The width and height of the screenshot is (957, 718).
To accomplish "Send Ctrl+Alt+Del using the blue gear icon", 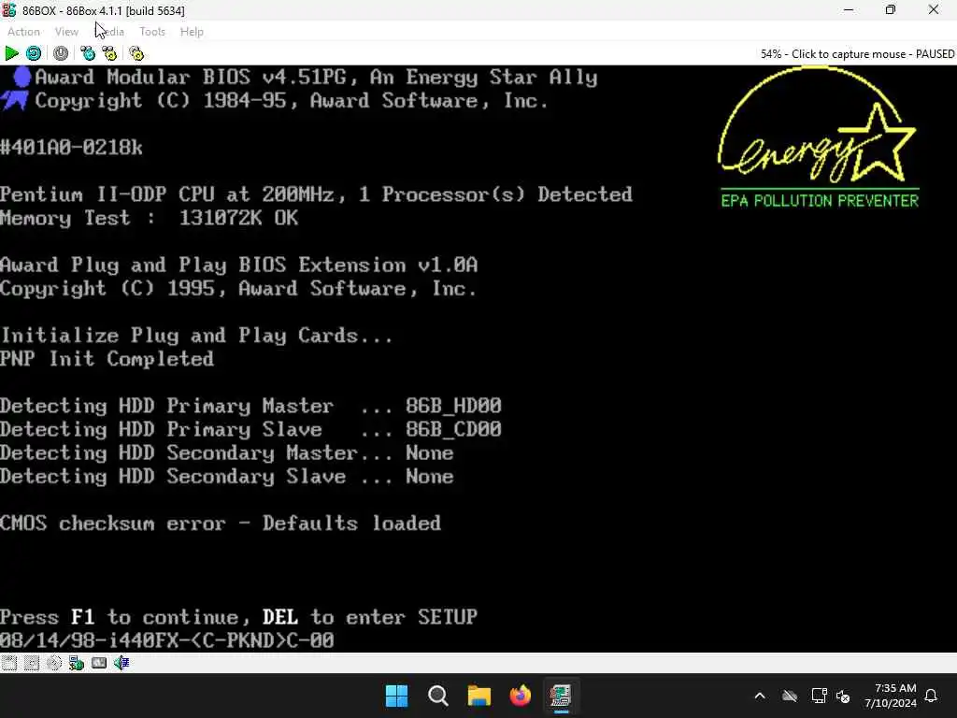I will point(88,53).
